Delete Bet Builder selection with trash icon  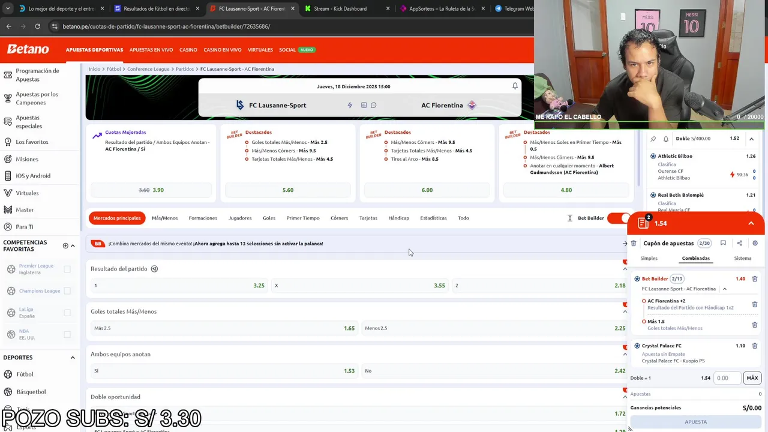pos(755,279)
